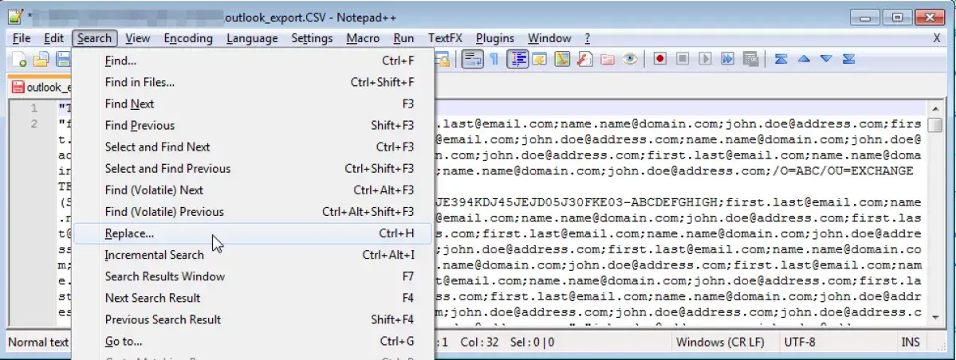Switch to the outlook_export document tab
The height and width of the screenshot is (360, 956).
click(40, 87)
